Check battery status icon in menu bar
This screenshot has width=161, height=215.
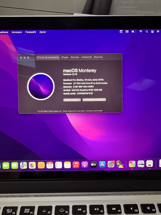coord(134,32)
